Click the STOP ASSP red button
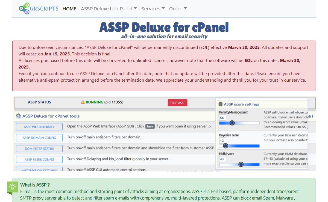This screenshot has height=202, width=328. (177, 103)
